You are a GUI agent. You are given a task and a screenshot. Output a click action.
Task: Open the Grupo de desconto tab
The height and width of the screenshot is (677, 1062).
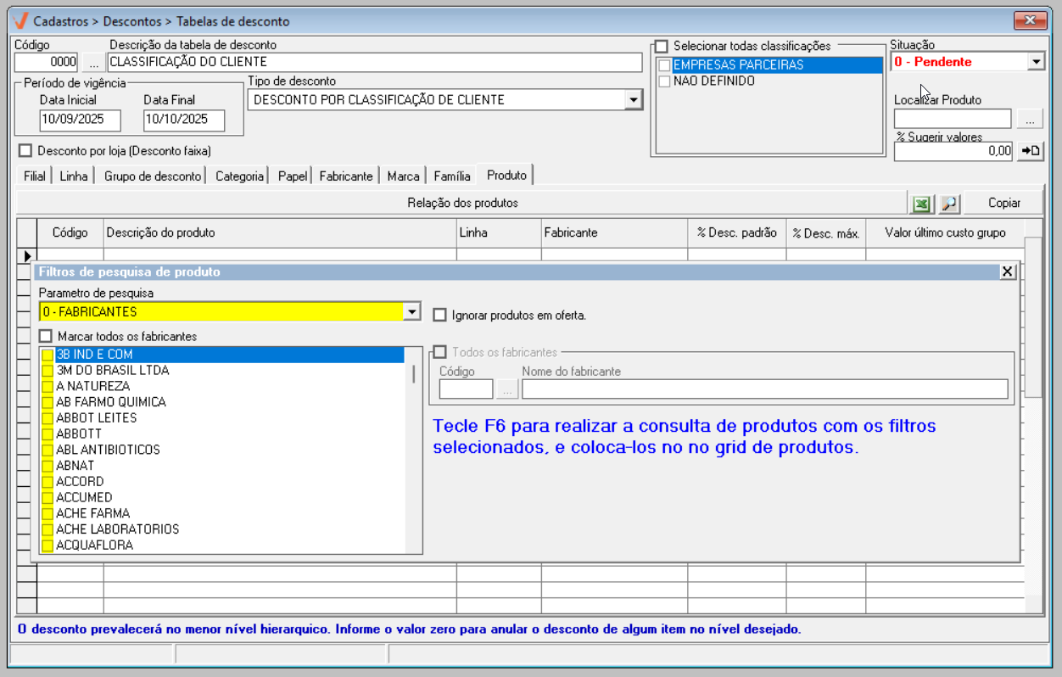pyautogui.click(x=153, y=176)
